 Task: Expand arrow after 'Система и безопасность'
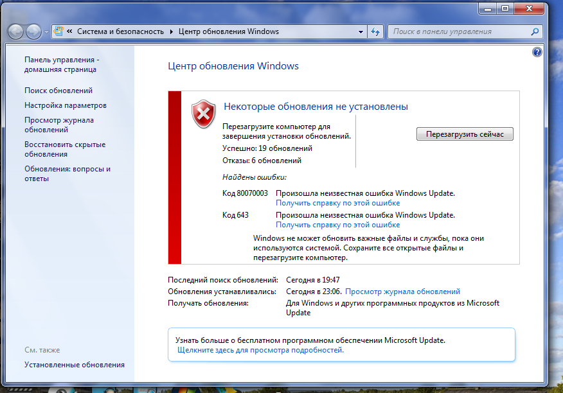171,31
